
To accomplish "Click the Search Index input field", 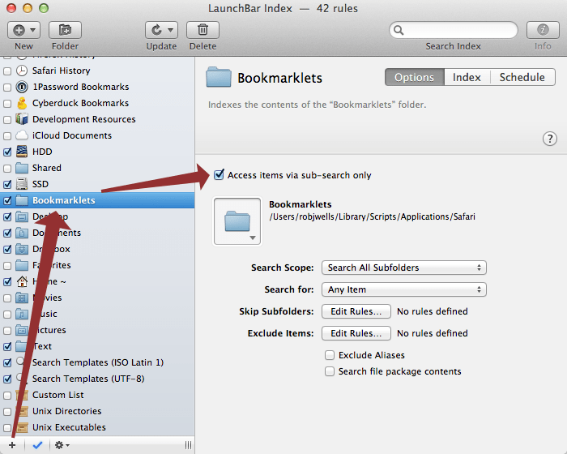I will (454, 30).
